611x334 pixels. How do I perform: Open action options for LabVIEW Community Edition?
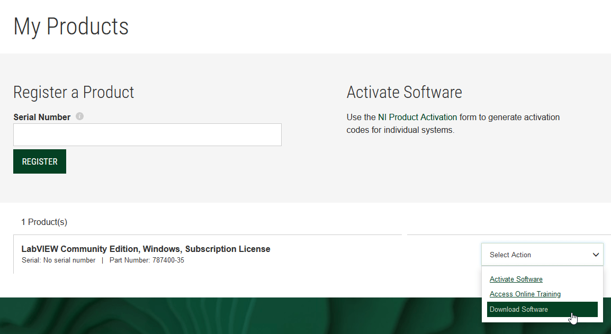tap(542, 254)
